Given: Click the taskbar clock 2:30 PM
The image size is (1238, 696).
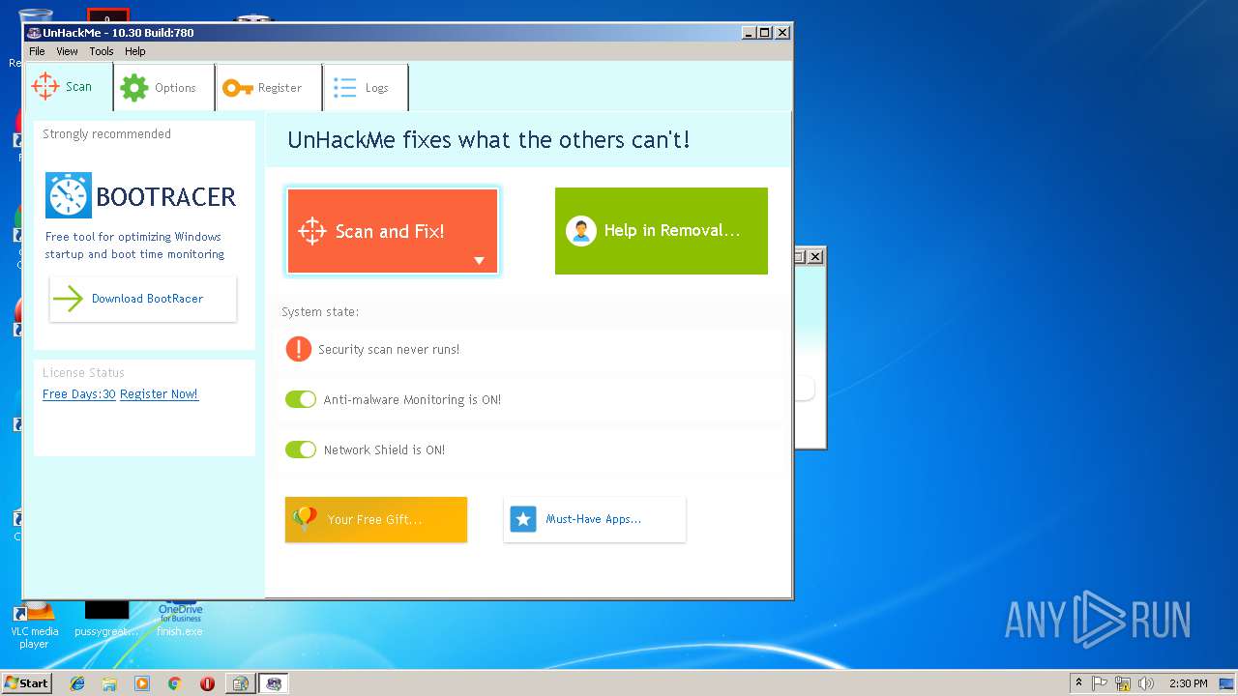Looking at the screenshot, I should (1188, 683).
